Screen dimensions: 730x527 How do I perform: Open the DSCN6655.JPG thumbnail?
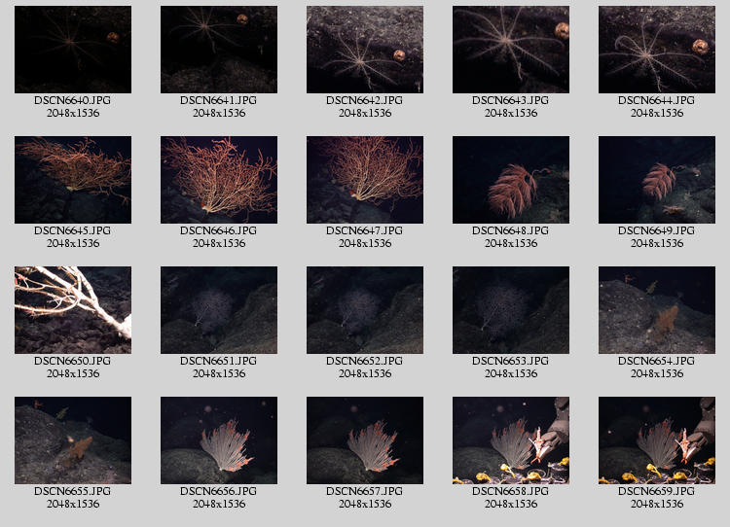click(73, 440)
